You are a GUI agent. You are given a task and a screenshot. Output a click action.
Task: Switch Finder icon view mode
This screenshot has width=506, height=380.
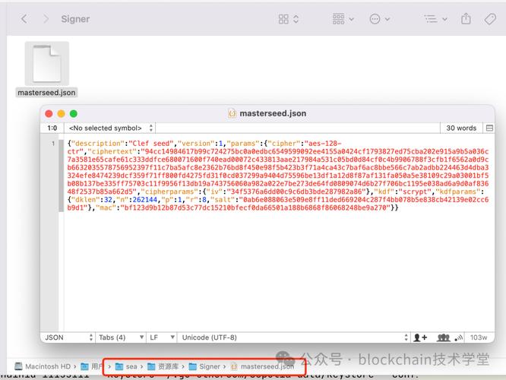(x=289, y=19)
